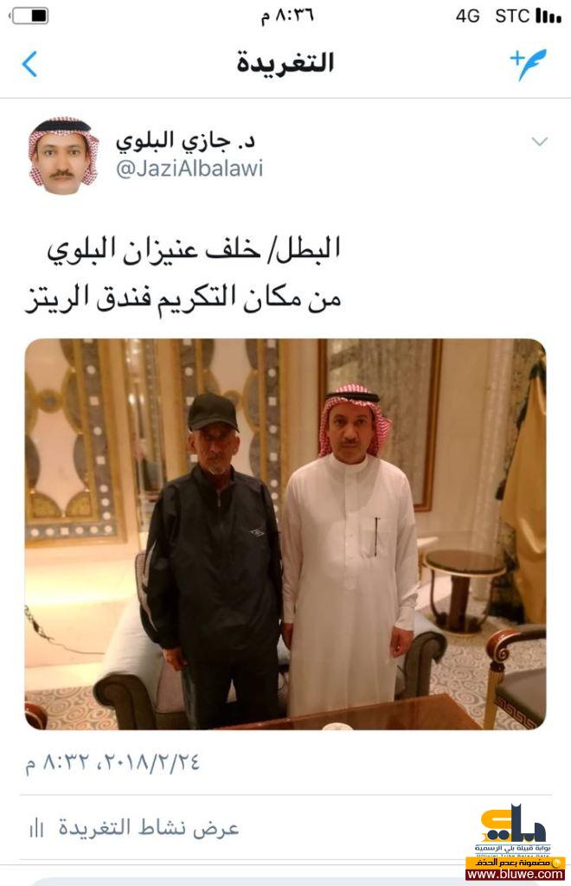Viewport: 571px width, 886px height.
Task: Open the www.bluwe.com watermark link
Action: pos(515,874)
